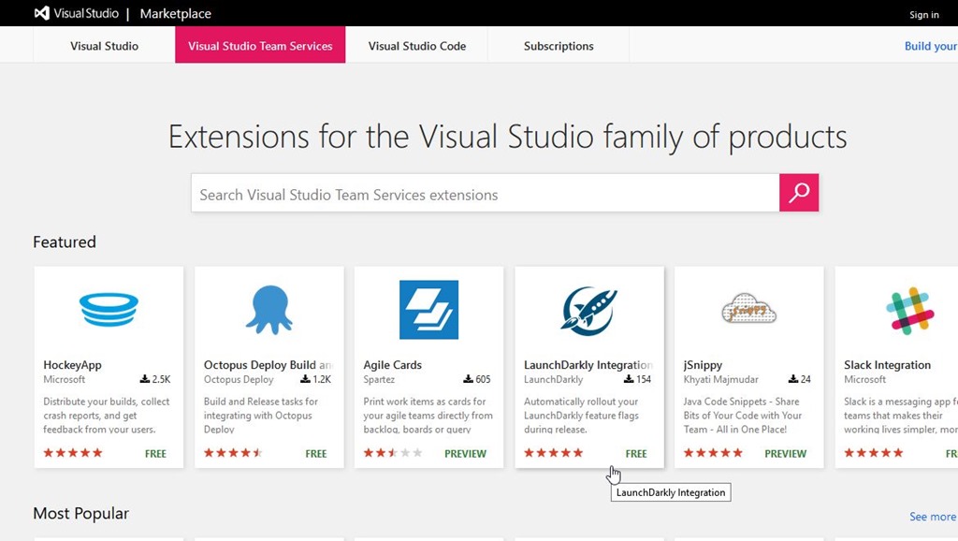Switch to the Visual Studio tab

coord(104,46)
